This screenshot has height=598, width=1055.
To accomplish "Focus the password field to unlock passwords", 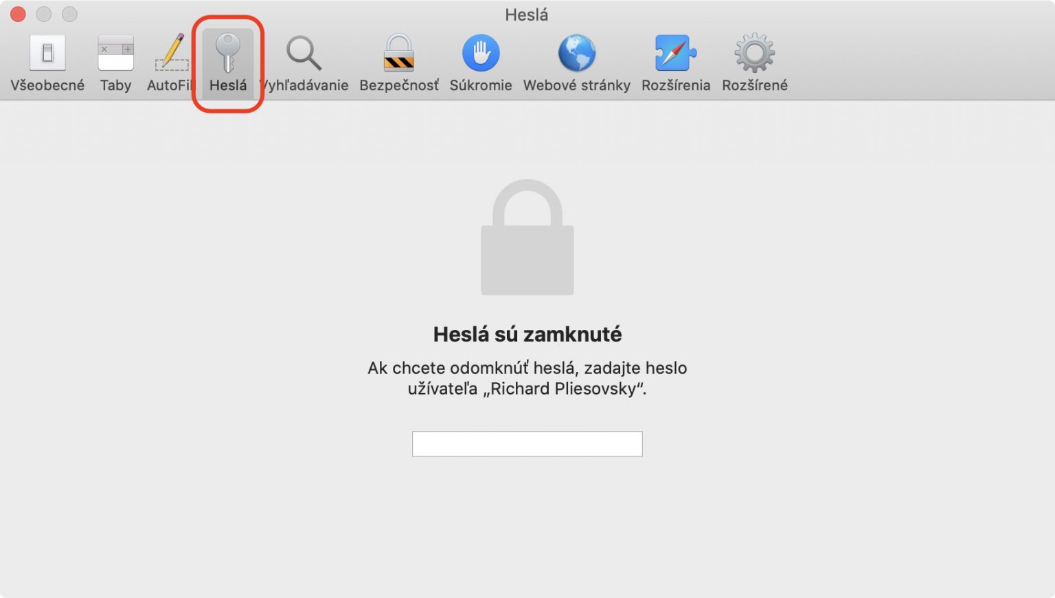I will (527, 444).
